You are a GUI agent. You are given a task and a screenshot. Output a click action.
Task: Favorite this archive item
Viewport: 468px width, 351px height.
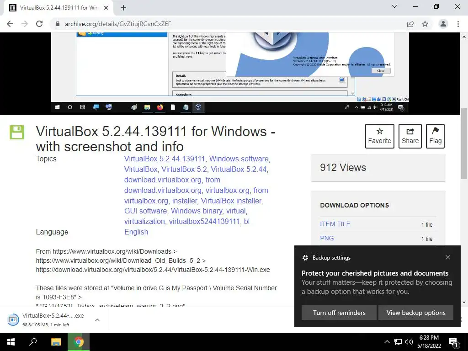coord(380,136)
